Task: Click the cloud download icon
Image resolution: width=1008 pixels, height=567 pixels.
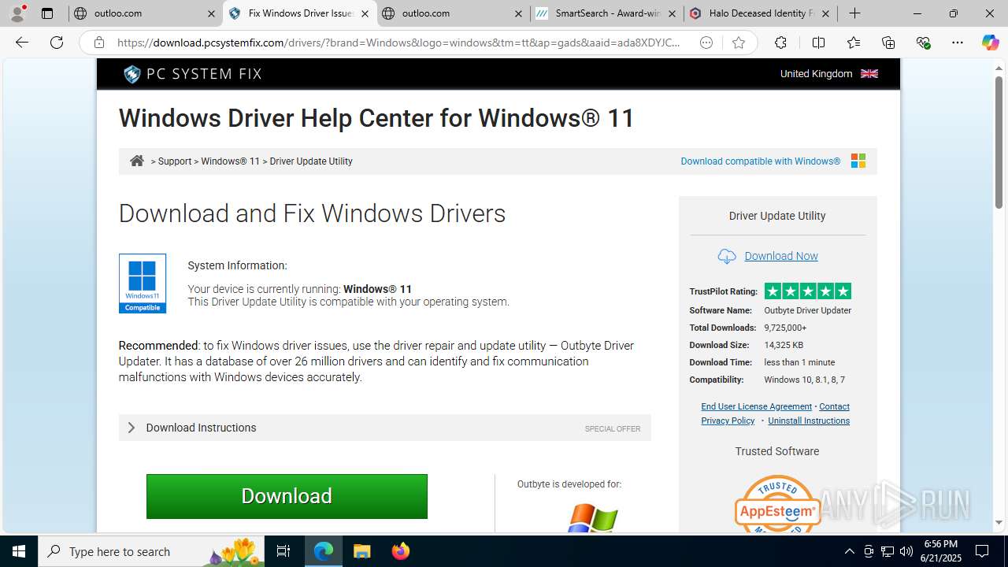Action: tap(727, 256)
